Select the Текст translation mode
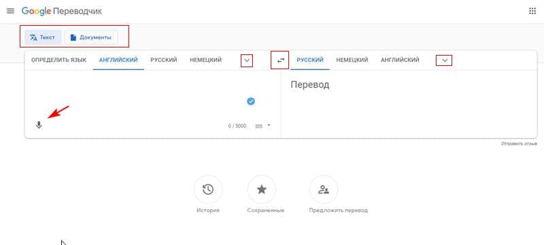Viewport: 544px width, 245px height. coord(43,37)
